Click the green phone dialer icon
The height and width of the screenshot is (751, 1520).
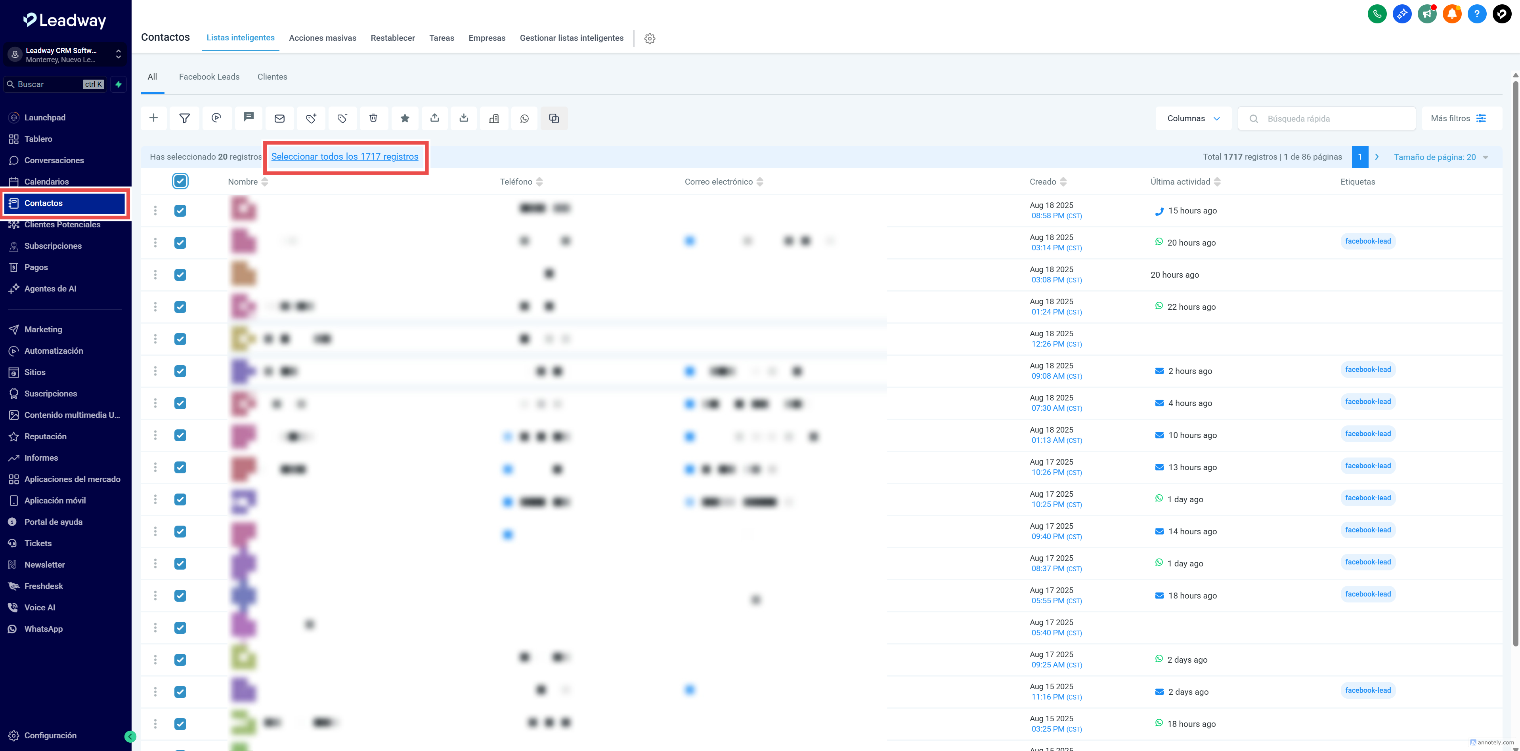pyautogui.click(x=1377, y=13)
